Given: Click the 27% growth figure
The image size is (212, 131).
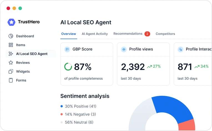Looking at the screenshot, I should [157, 66].
